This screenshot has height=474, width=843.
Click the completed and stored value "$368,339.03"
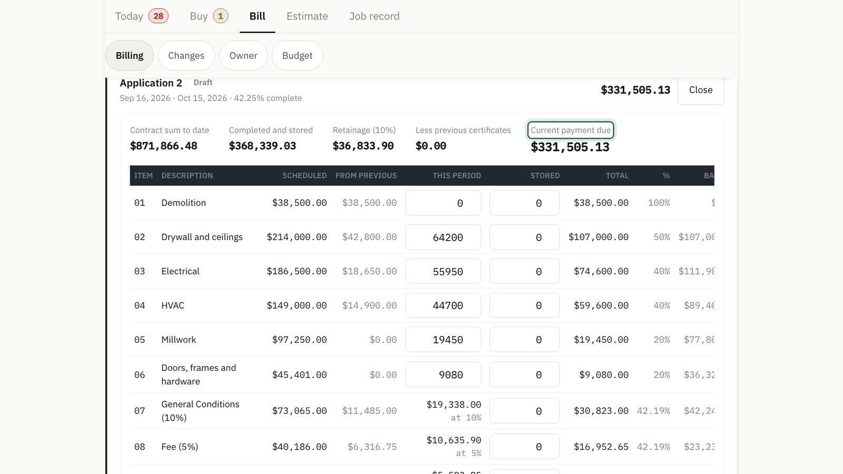pyautogui.click(x=262, y=146)
